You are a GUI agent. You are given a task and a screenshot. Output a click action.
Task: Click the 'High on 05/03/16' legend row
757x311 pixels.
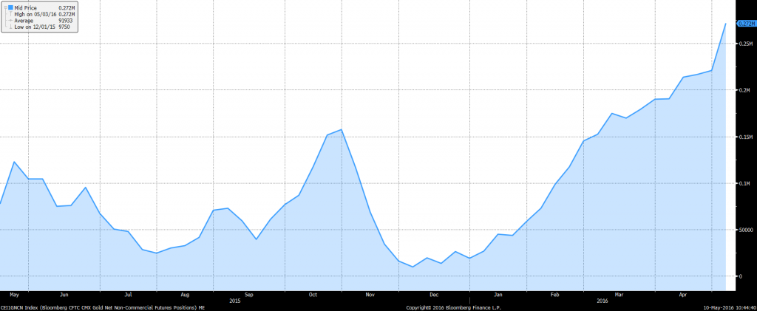tap(44, 15)
